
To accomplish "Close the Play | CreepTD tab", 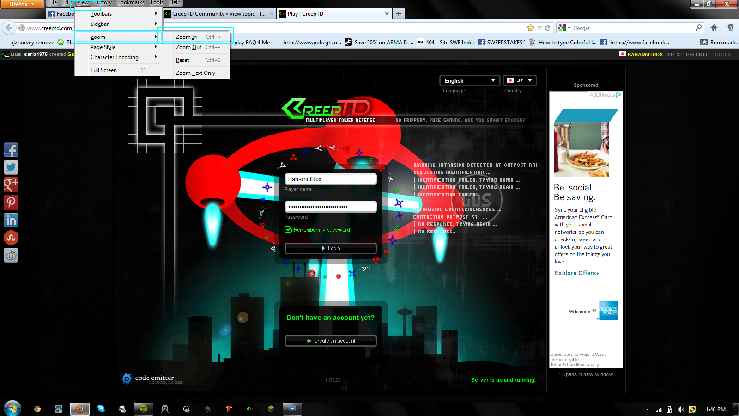I will 387,14.
